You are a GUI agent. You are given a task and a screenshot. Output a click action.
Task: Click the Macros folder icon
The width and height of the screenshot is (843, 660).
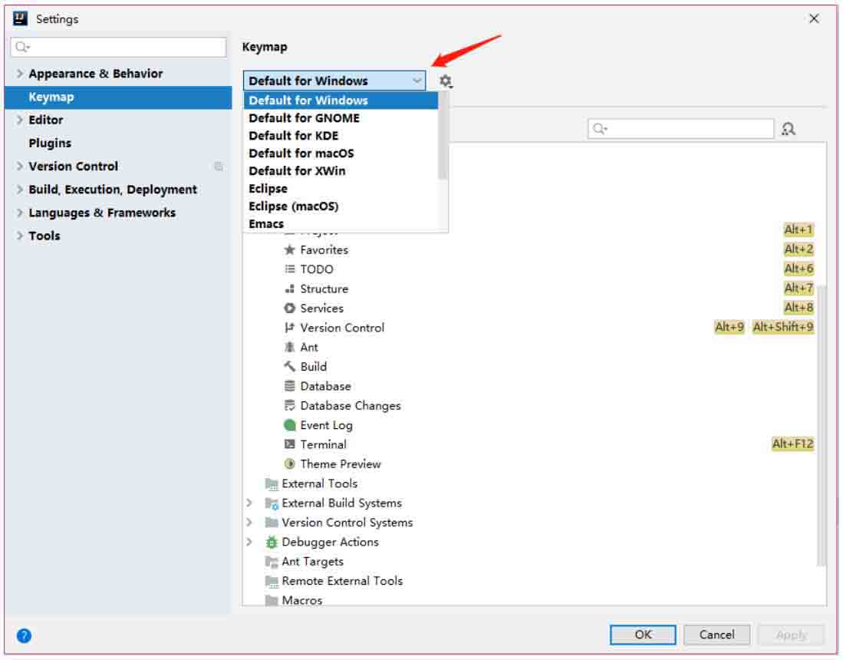pos(272,599)
